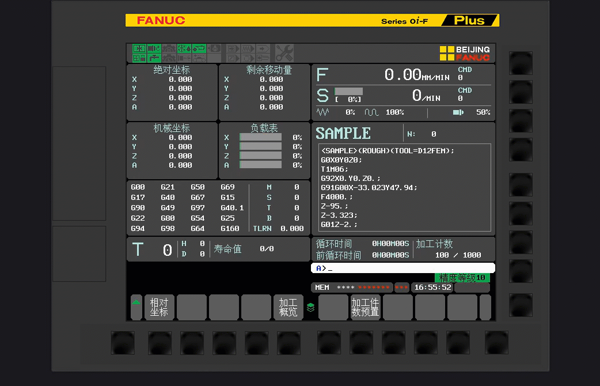The image size is (600, 386).
Task: Click the high gear (H) status icon
Action: (169, 48)
